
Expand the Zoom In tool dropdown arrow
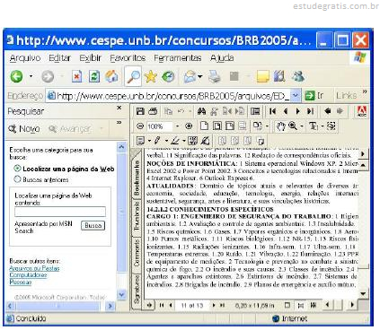[x=302, y=126]
